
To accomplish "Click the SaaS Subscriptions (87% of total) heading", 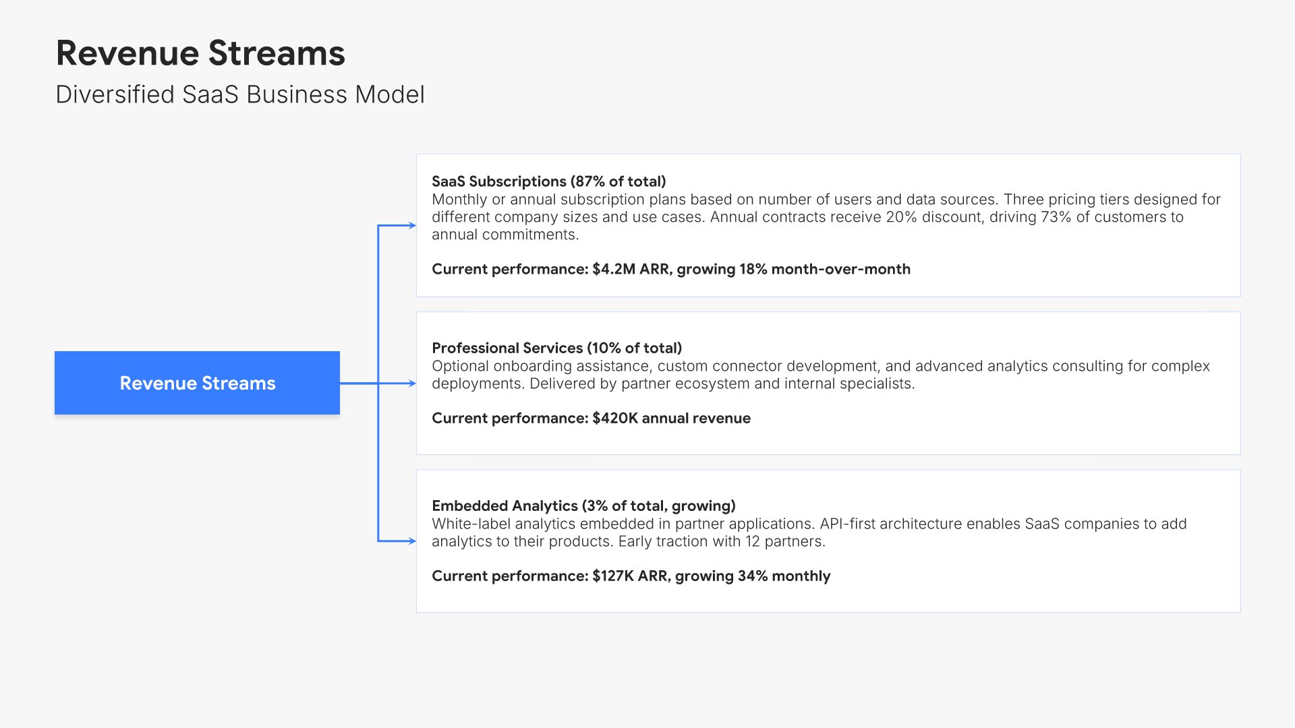I will point(548,181).
